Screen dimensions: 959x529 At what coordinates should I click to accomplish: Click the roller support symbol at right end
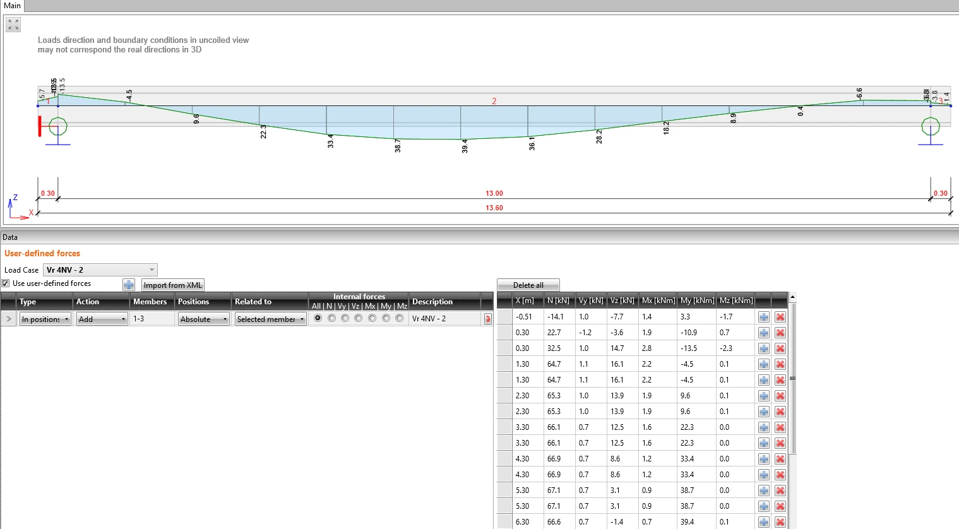pos(931,128)
